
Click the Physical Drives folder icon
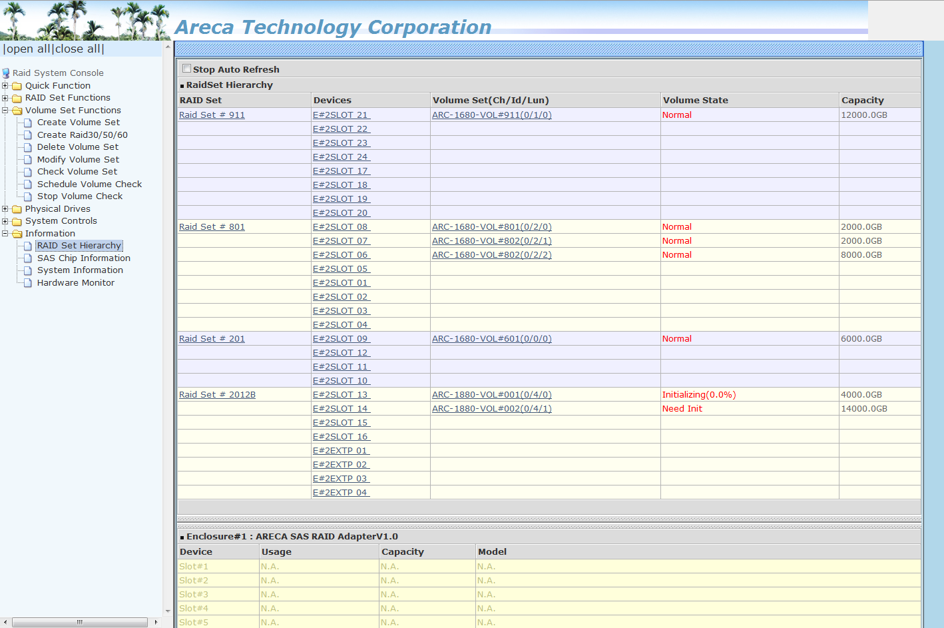pyautogui.click(x=17, y=209)
